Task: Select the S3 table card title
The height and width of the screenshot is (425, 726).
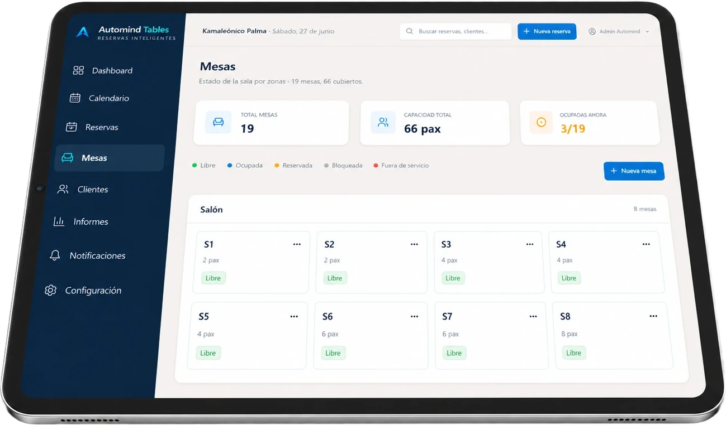Action: pos(446,244)
